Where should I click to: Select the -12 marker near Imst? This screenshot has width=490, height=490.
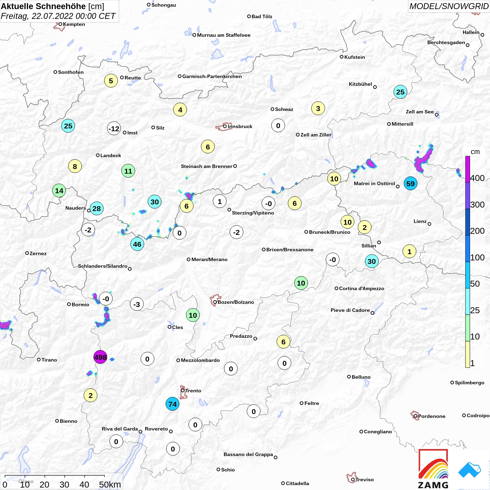point(114,128)
